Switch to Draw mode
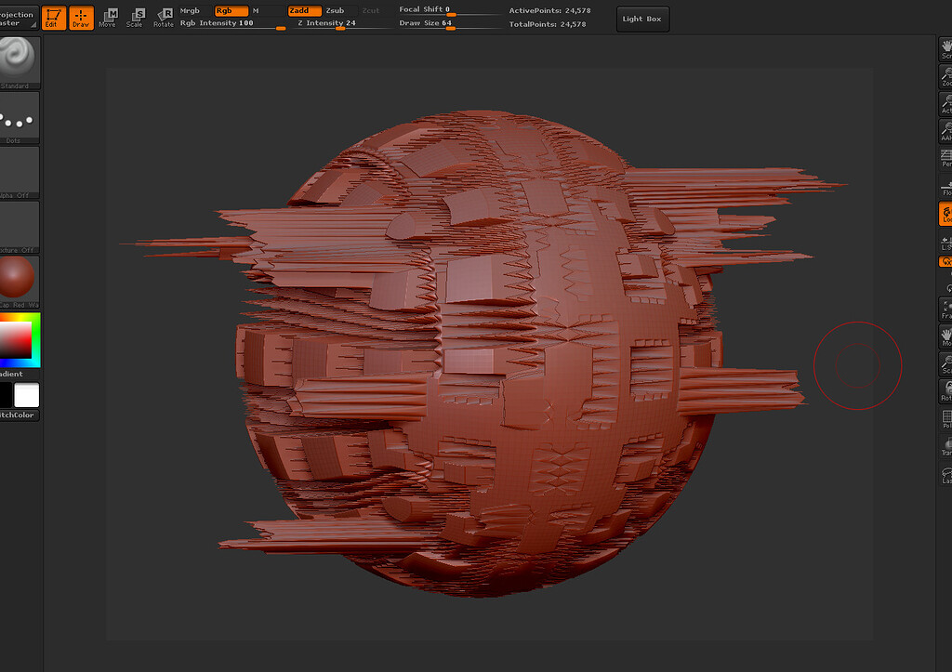The image size is (952, 672). coord(81,18)
